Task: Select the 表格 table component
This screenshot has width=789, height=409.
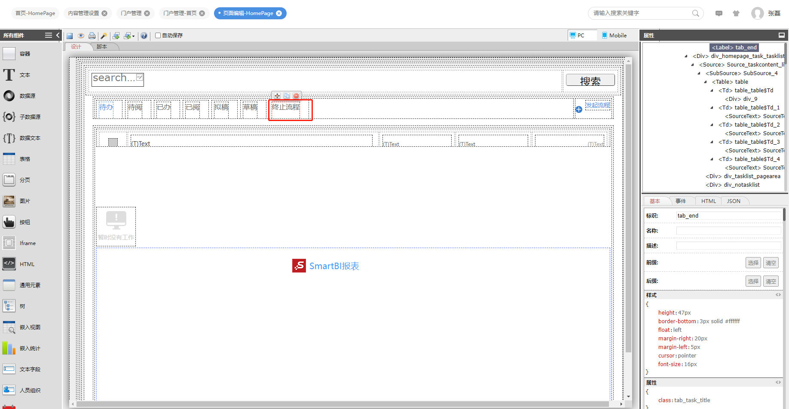Action: tap(17, 159)
